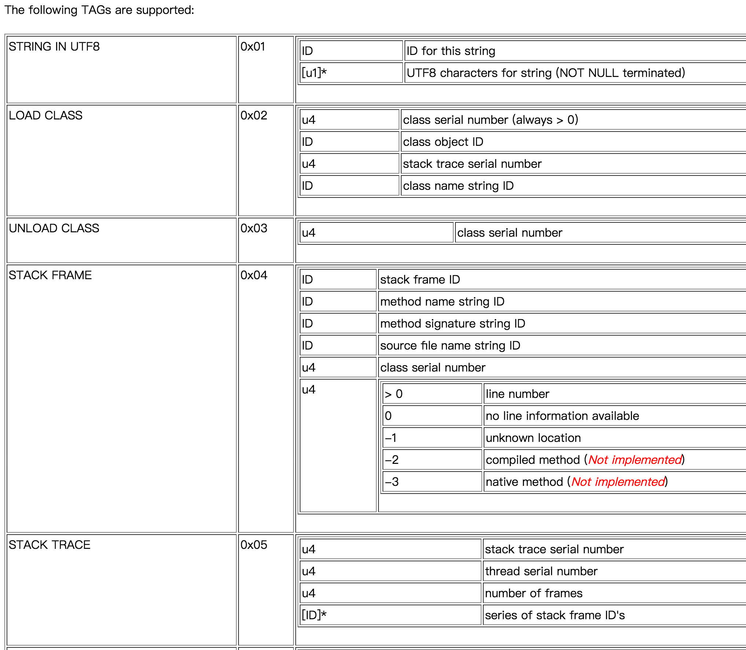Select the STACK FRAME tag name

(50, 275)
